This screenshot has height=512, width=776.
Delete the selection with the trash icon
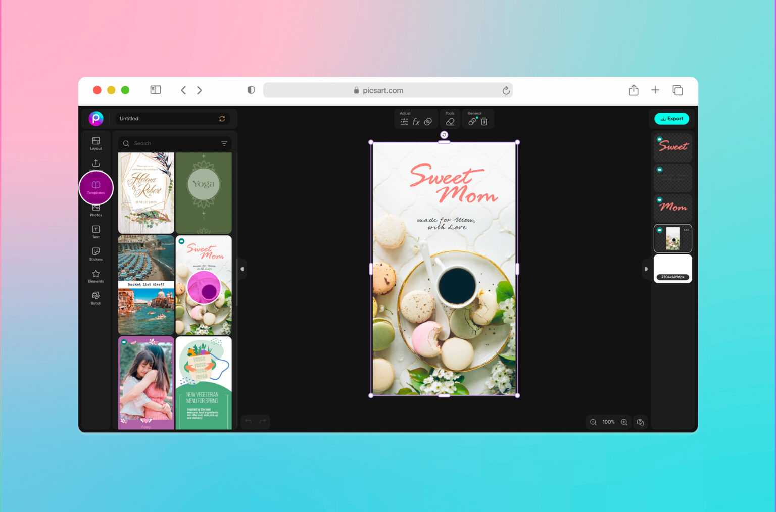(x=484, y=121)
